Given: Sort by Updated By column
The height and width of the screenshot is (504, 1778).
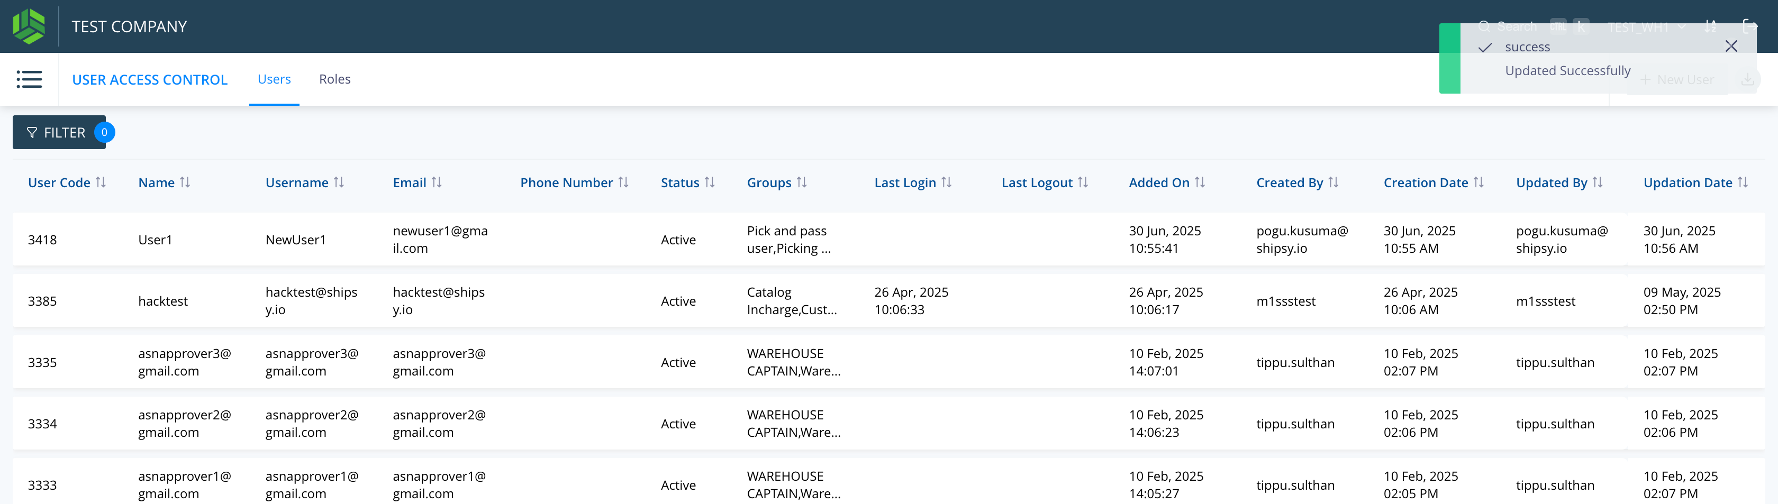Looking at the screenshot, I should [1598, 182].
